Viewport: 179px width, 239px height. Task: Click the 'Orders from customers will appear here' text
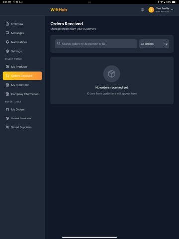(112, 94)
